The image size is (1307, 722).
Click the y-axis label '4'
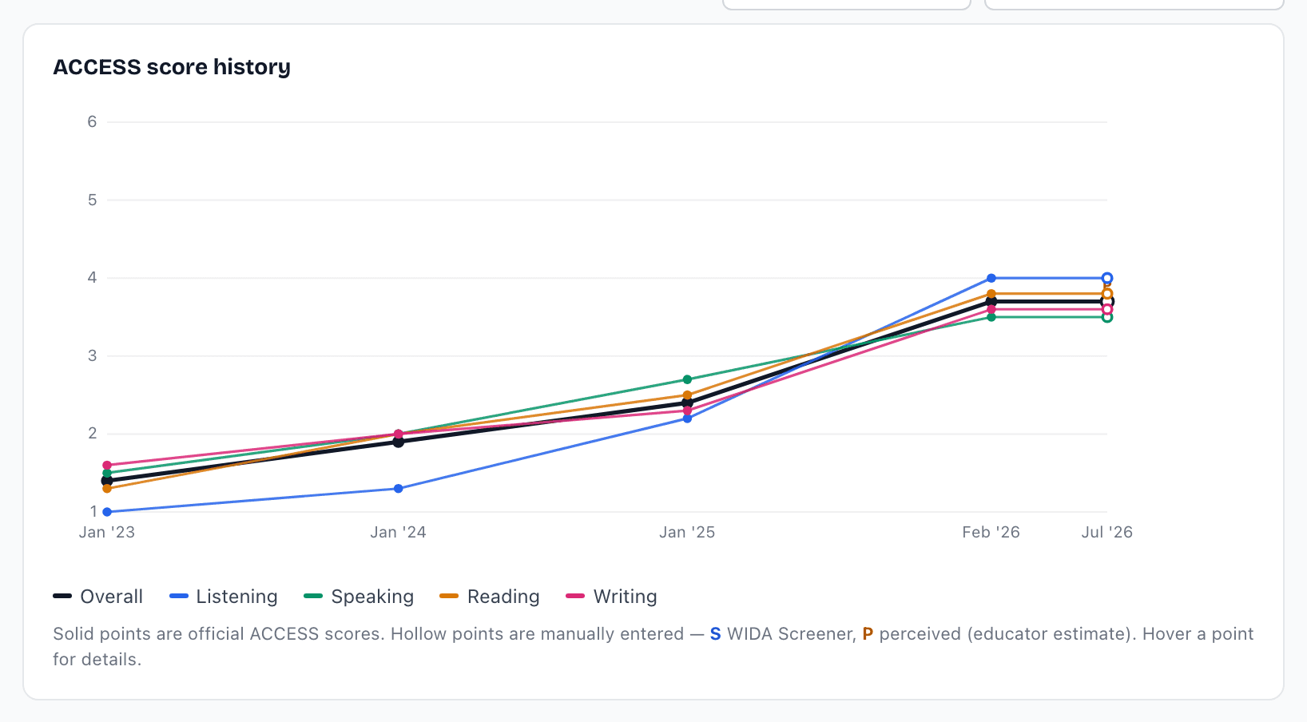(93, 278)
